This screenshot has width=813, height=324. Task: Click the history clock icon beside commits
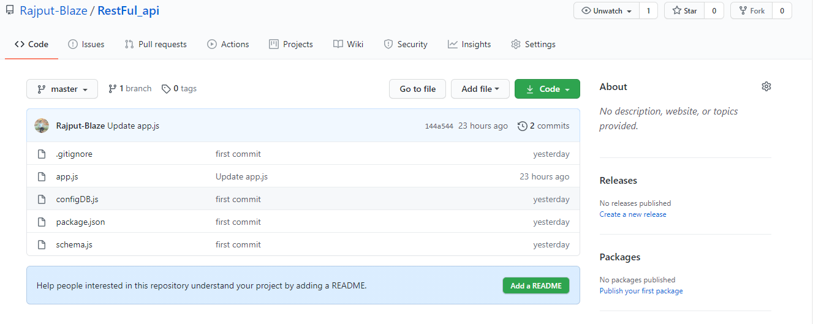522,126
